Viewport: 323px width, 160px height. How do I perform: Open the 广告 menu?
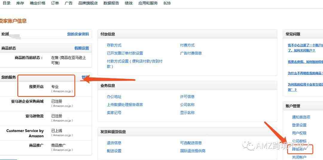(x=68, y=3)
